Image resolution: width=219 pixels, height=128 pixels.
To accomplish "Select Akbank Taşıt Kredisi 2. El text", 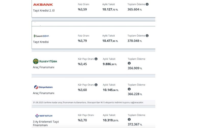I will tap(44, 11).
